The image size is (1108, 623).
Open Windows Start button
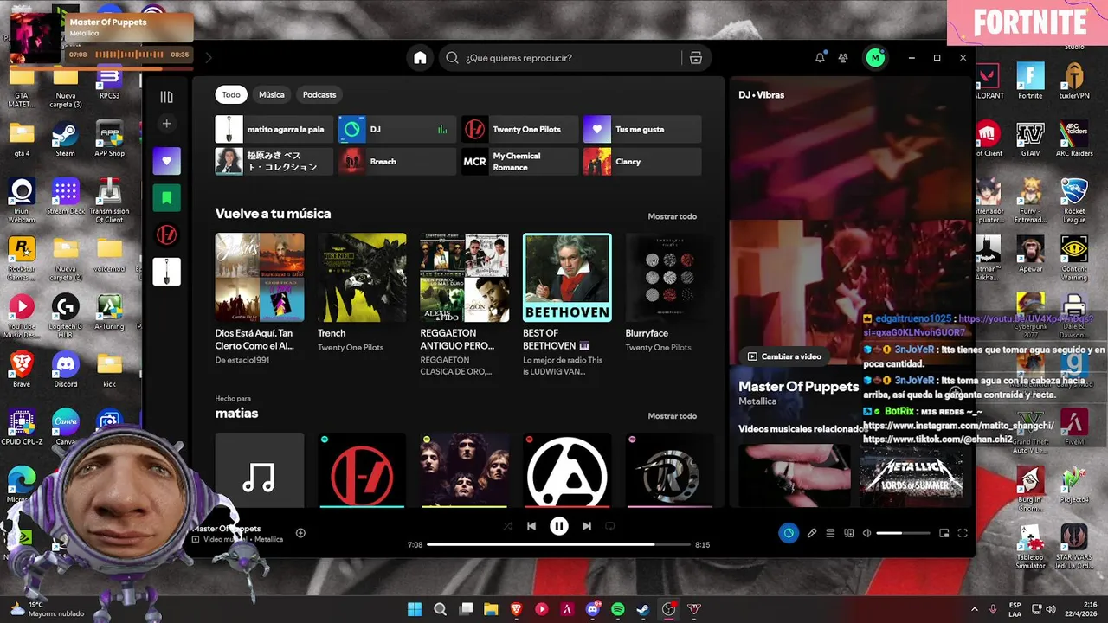tap(415, 609)
